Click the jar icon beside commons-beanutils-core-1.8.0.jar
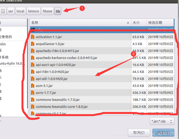The height and width of the screenshot is (139, 179). (33, 107)
